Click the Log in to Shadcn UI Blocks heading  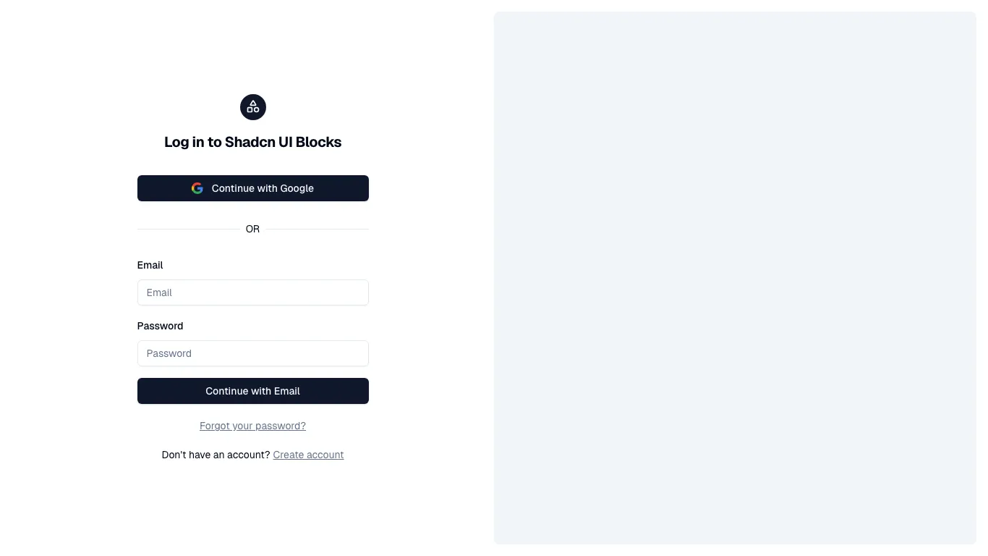252,142
